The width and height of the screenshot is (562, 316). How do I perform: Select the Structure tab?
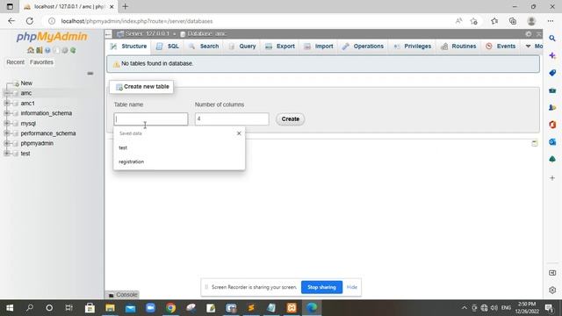click(x=129, y=47)
